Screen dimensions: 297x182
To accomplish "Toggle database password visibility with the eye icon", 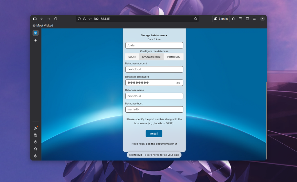I will pos(178,83).
